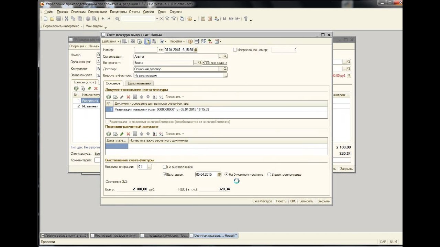Click Sort descending icon in Платежно-расчетный документ toolbar

(161, 134)
